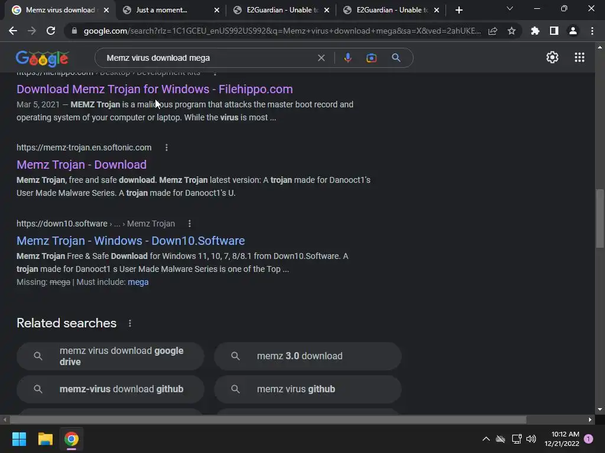Open options for softonic result

click(x=167, y=147)
